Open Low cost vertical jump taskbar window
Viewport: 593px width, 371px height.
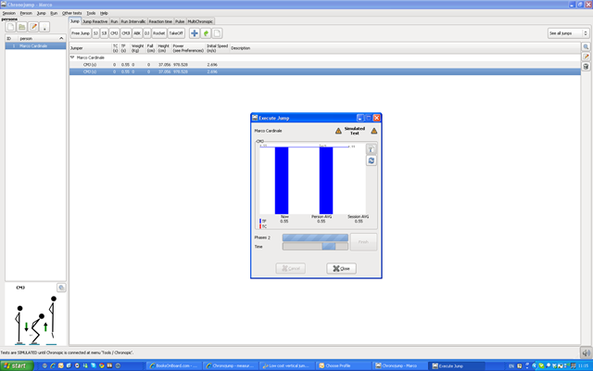tap(287, 365)
